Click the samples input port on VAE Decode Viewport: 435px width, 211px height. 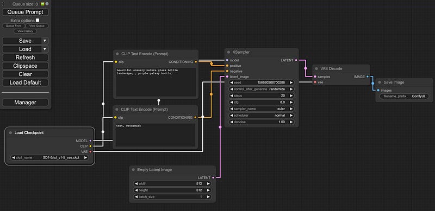coord(315,76)
